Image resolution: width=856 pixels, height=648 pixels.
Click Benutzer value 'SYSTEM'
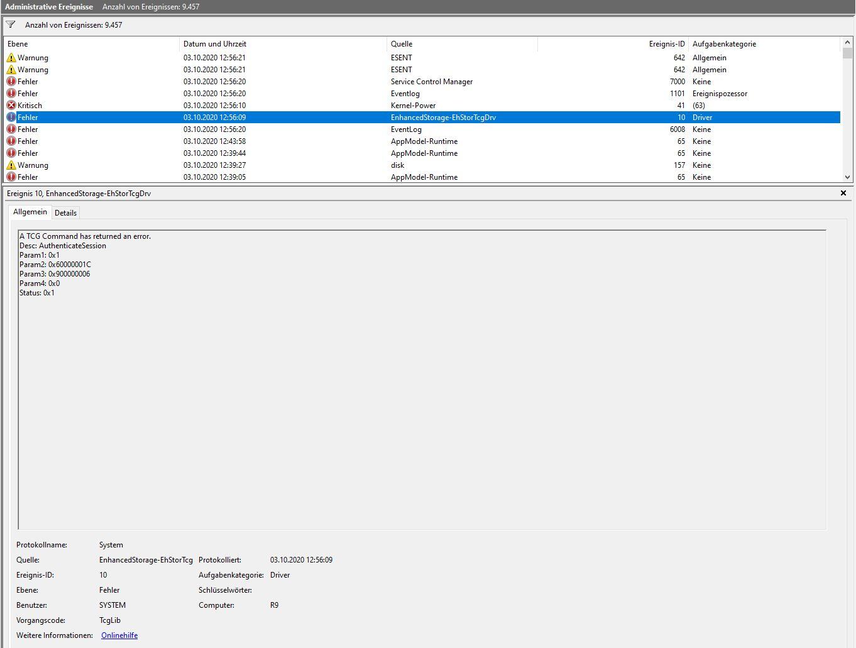click(112, 605)
